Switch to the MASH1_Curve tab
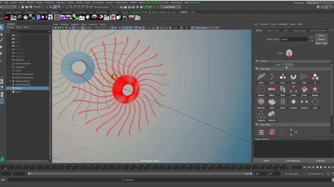Viewport: 334px width, 187px height. pos(273,31)
